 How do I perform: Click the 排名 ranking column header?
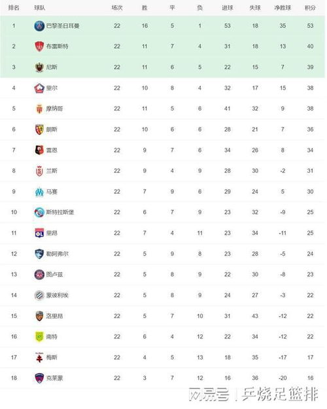tap(14, 8)
